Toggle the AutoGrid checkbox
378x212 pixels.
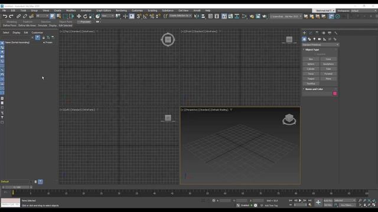pyautogui.click(x=315, y=54)
